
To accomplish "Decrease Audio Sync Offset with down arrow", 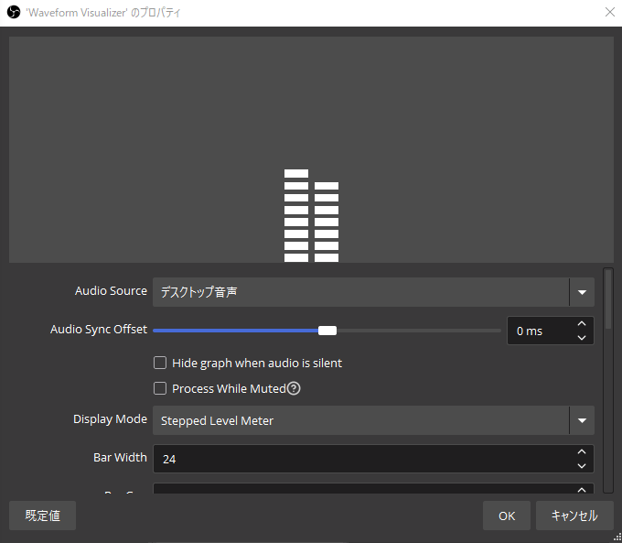I will [581, 337].
